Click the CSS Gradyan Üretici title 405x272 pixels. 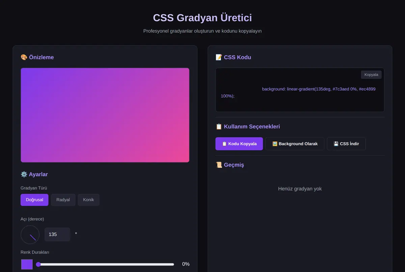202,18
